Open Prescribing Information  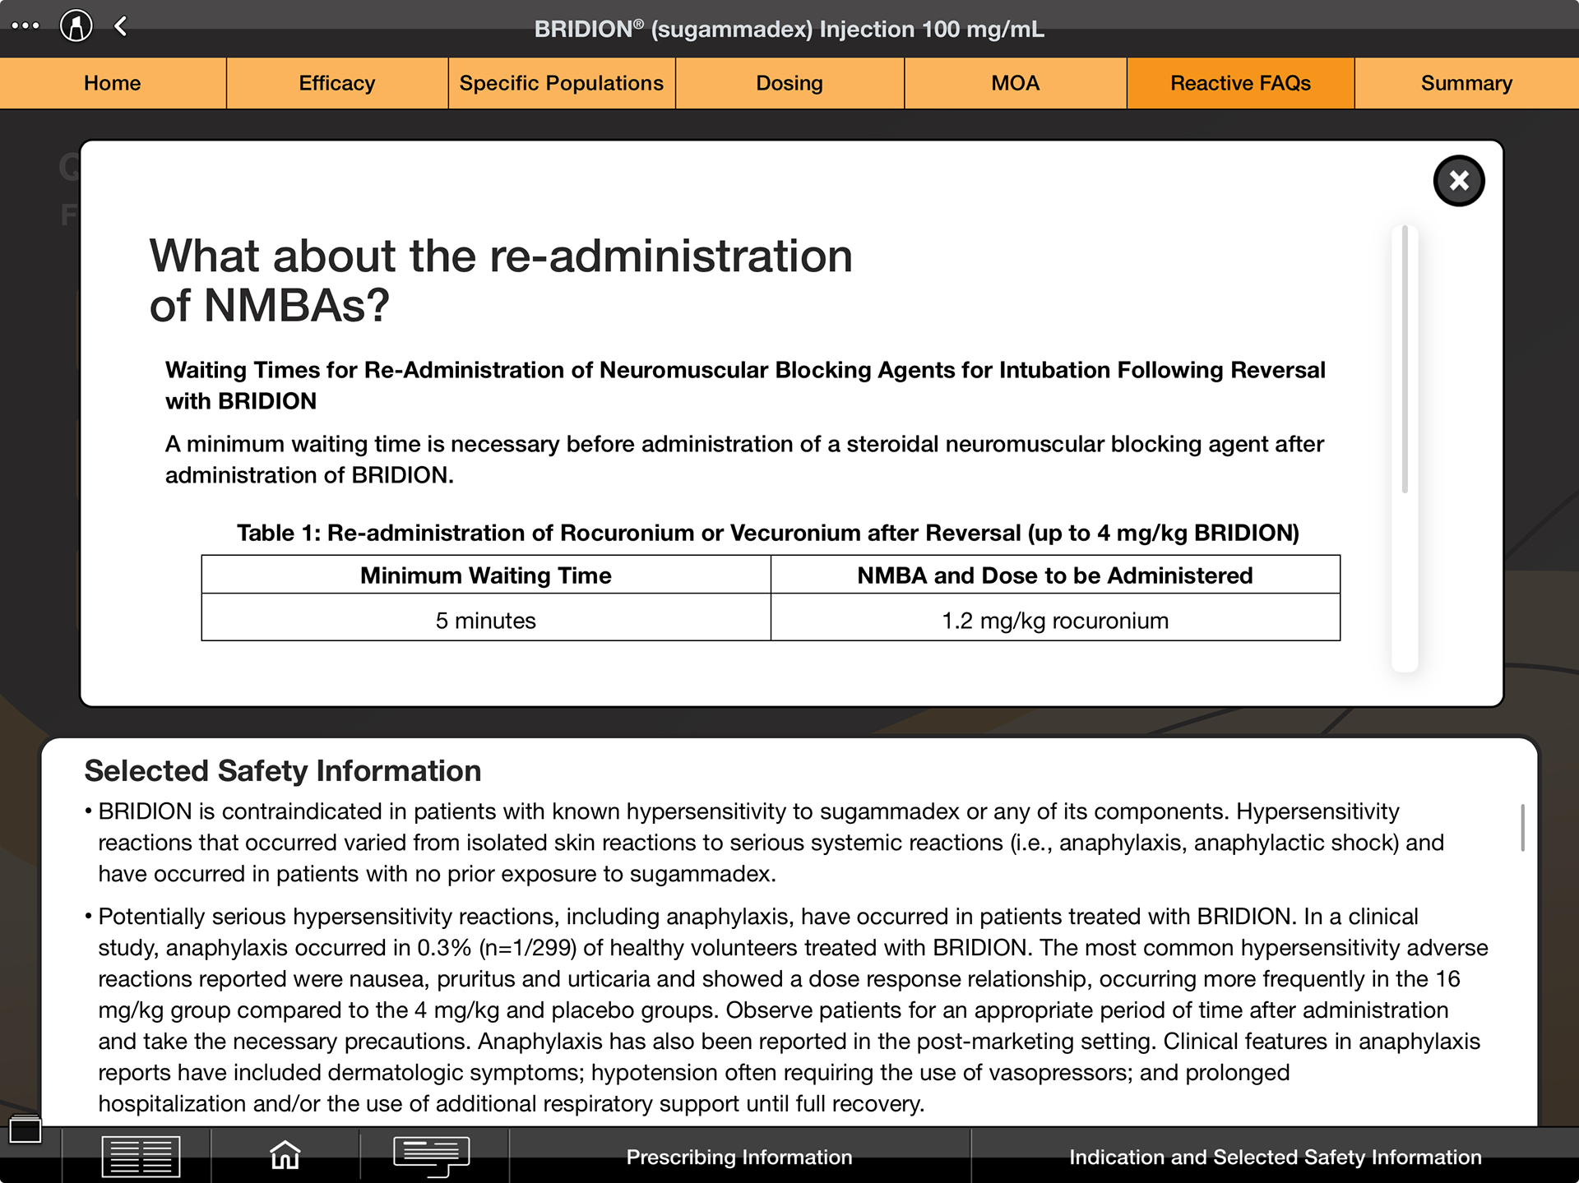click(739, 1157)
